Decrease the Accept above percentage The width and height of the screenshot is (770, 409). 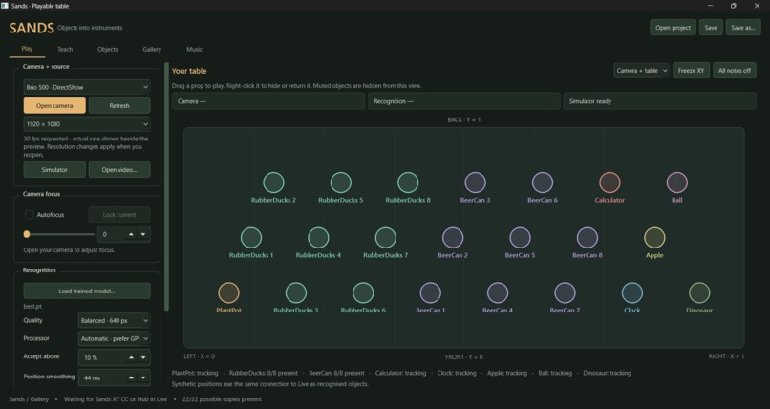click(143, 358)
